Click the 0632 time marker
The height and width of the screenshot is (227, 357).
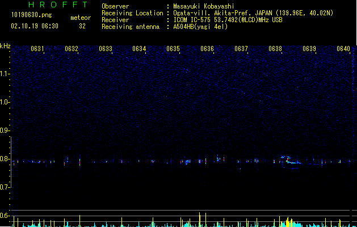tap(72, 49)
